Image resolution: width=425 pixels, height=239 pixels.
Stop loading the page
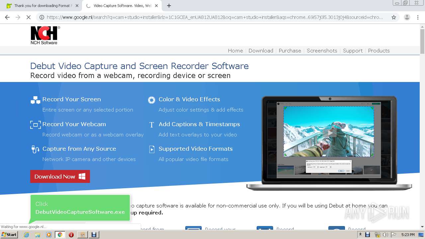29,17
